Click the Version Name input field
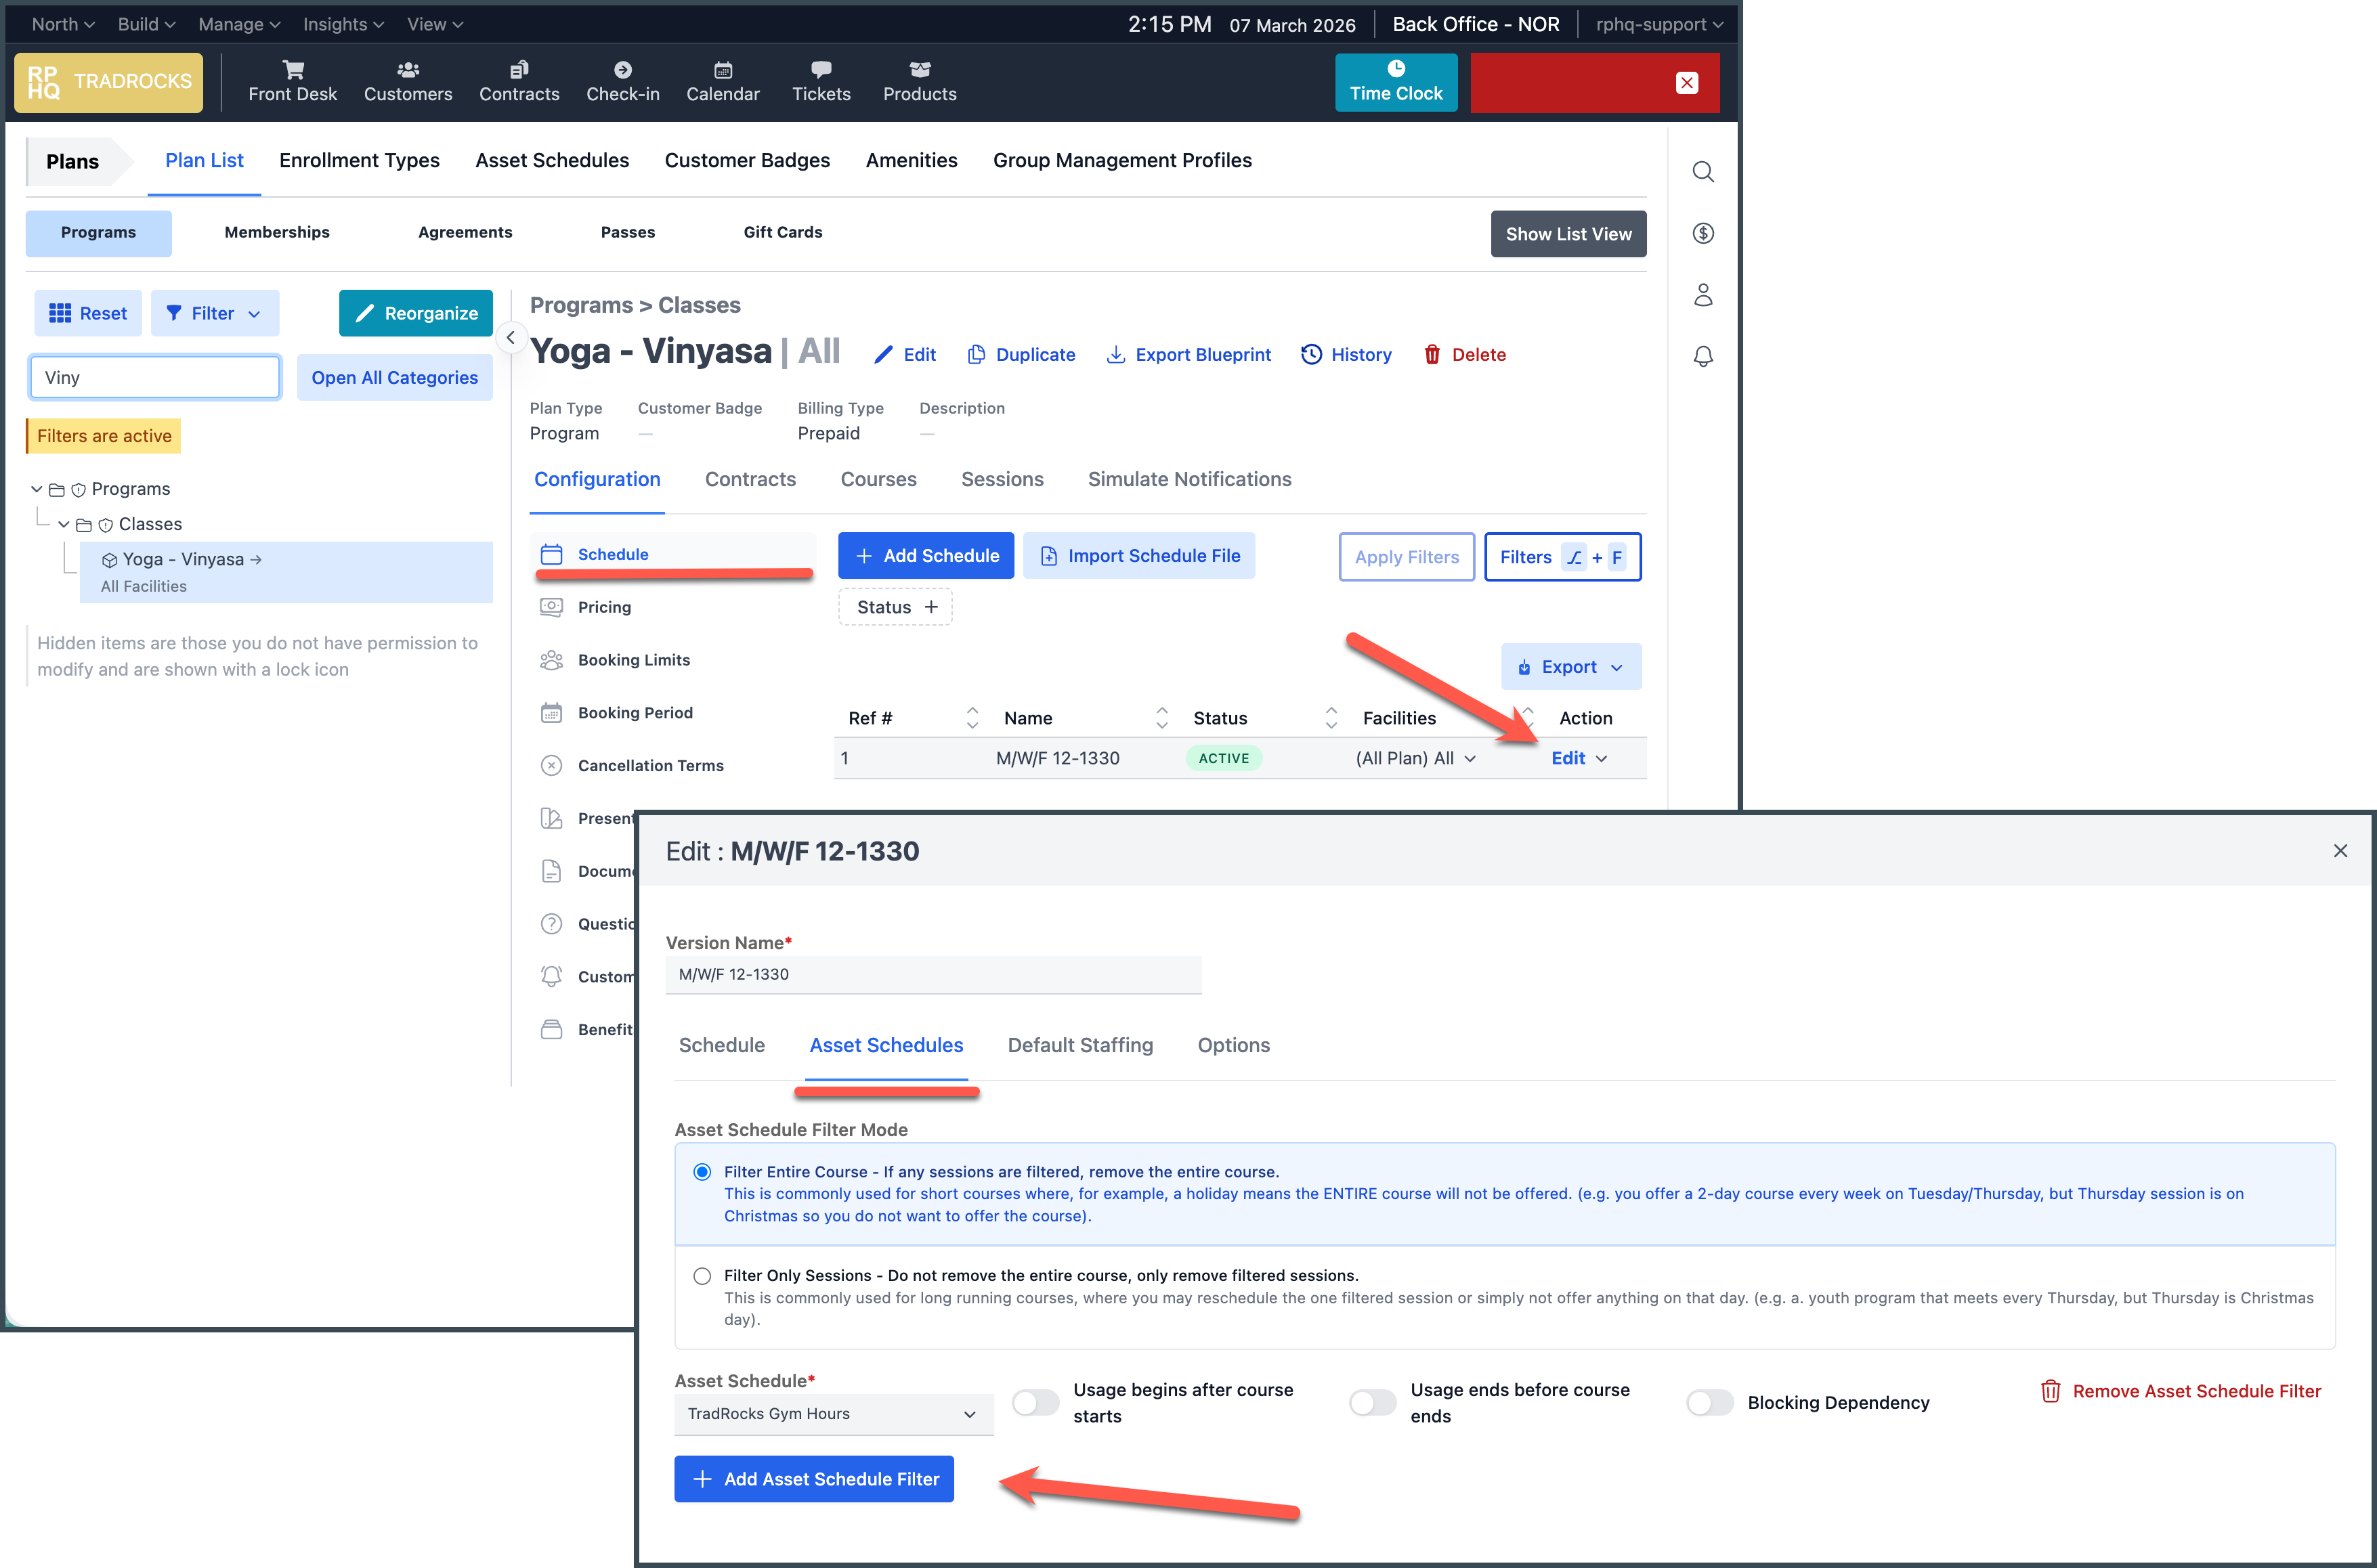Screen dimensions: 2377x1568 [x=932, y=974]
